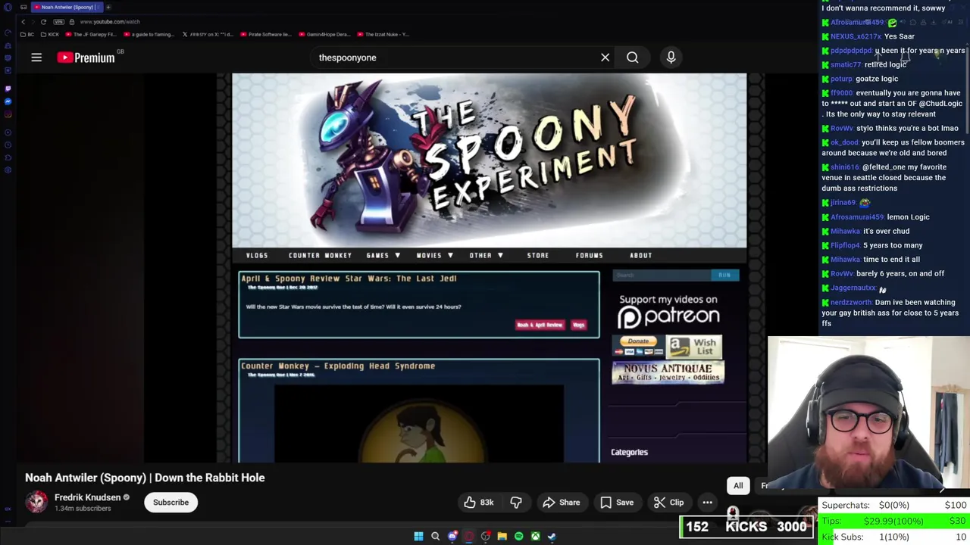The image size is (970, 545).
Task: Open File Explorer from the taskbar
Action: tap(502, 537)
